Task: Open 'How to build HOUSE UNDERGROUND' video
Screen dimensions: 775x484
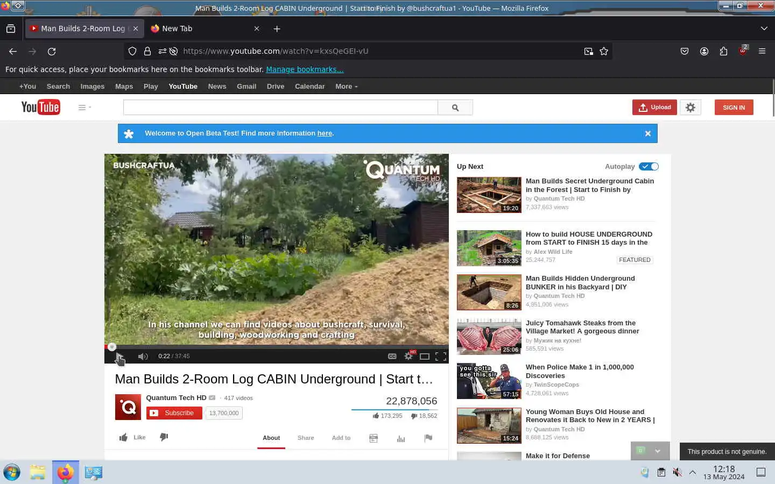Action: (589, 238)
